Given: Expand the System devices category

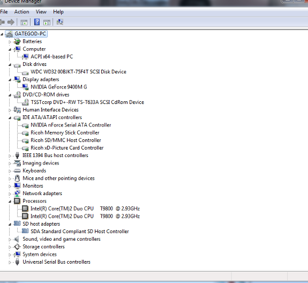Looking at the screenshot, I should click(x=10, y=255).
